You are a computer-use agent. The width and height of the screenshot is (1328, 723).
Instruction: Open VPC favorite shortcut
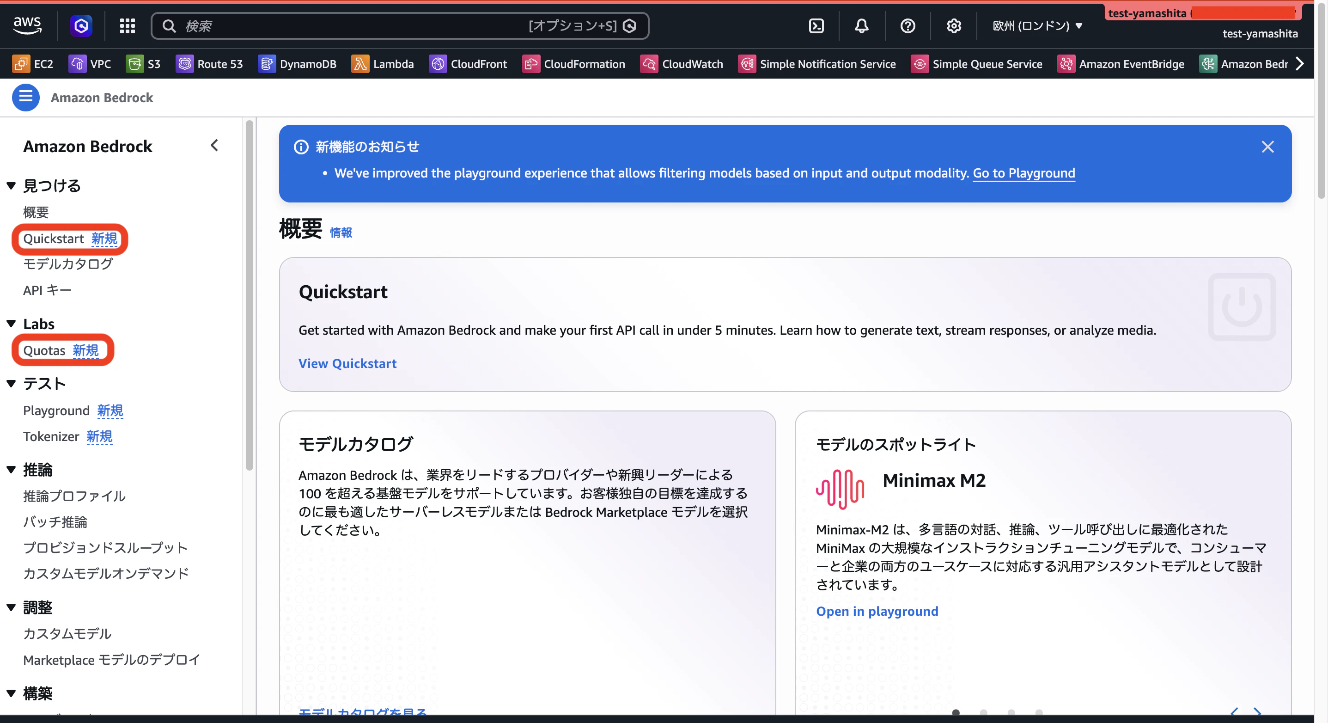(90, 64)
